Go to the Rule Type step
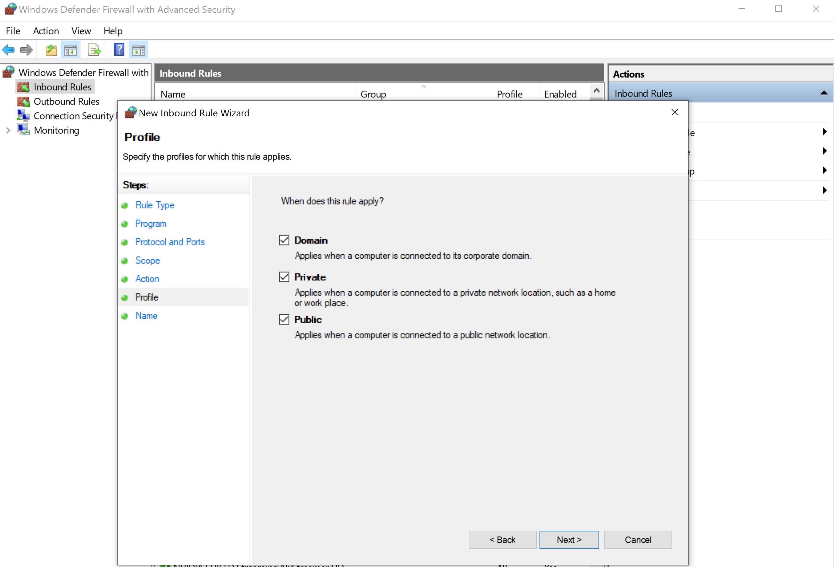The height and width of the screenshot is (567, 834). point(155,205)
